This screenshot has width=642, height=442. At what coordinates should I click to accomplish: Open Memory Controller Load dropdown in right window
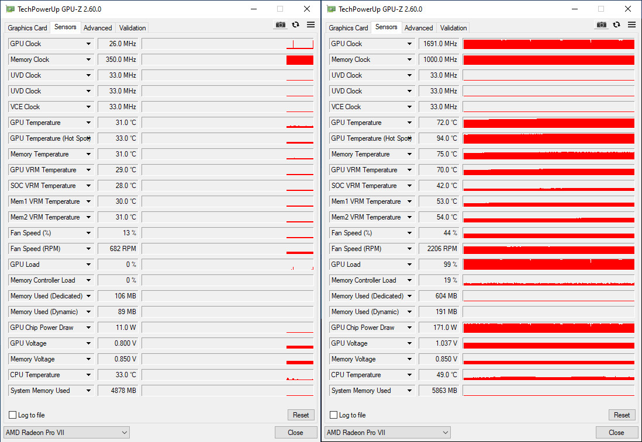[x=409, y=280]
